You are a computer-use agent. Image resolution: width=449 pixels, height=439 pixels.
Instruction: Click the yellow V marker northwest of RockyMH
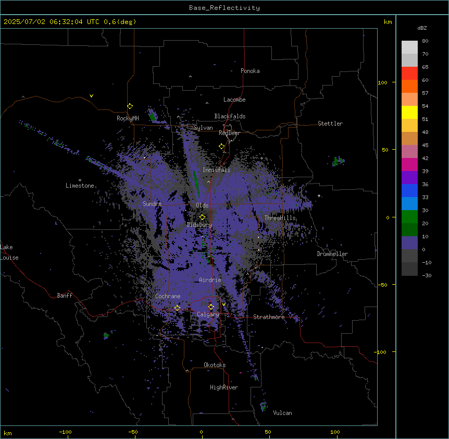click(91, 96)
